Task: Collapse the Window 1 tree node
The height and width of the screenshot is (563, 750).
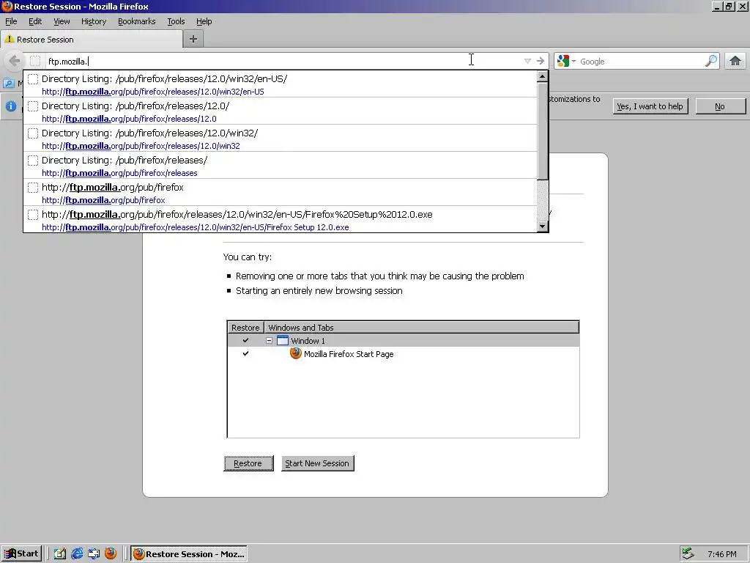Action: coord(270,340)
